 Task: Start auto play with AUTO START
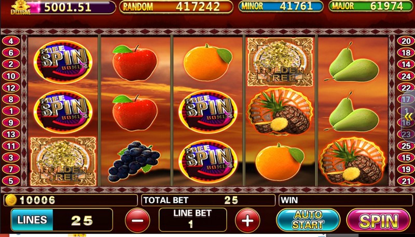coord(308,220)
